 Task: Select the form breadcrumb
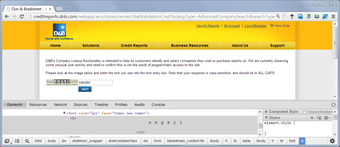pos(158,141)
